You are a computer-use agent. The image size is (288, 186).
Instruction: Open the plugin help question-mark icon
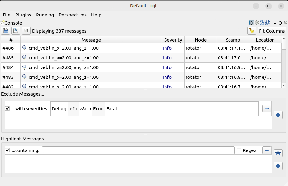(267, 23)
